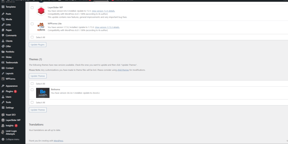This screenshot has width=288, height=144.
Task: Open the WordPress footer link
Action: (58, 141)
